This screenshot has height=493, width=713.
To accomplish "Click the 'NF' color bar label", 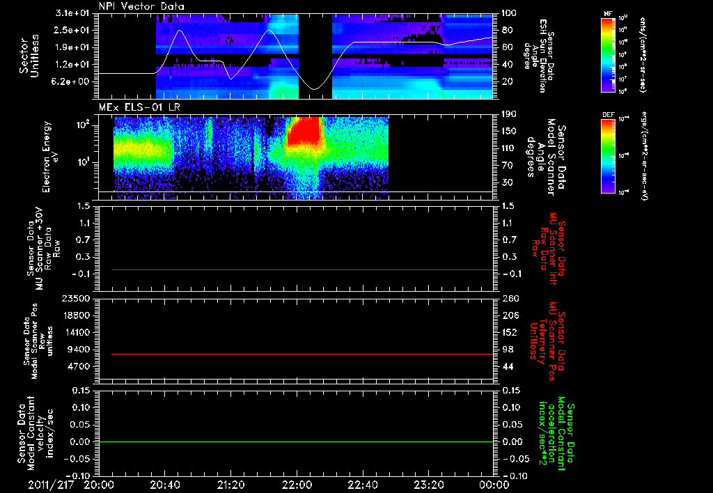I will (x=608, y=14).
